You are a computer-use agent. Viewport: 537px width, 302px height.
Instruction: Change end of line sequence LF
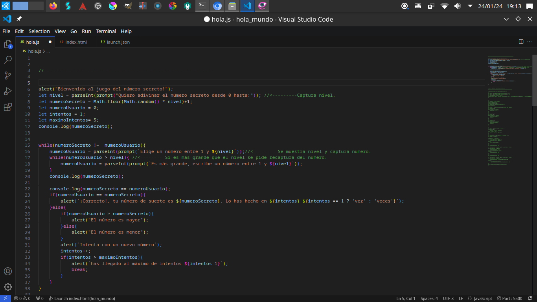click(461, 298)
